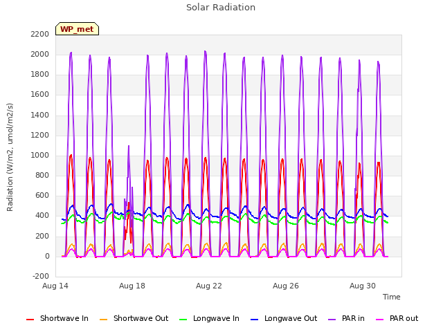Click the Time x-axis title
Viewport: 443px width, 332px height.
point(392,297)
